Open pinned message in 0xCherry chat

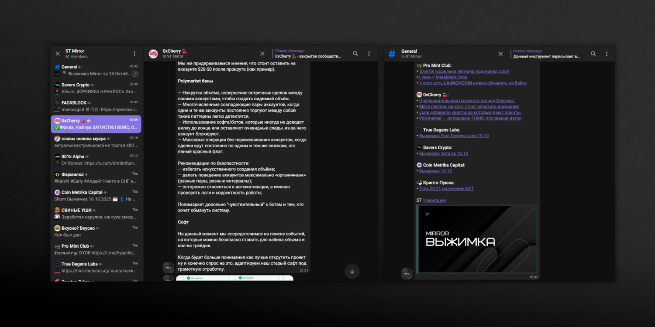point(310,54)
